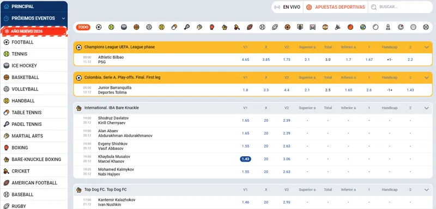Viewport: 436px width, 209px height.
Task: Open ICE HOCKEY in the left sidebar
Action: coord(34,66)
